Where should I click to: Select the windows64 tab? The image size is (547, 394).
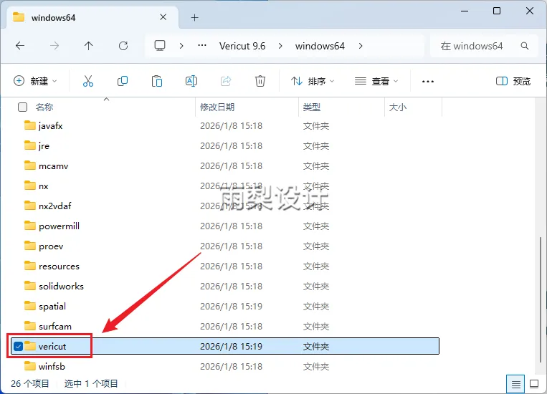[x=92, y=17]
